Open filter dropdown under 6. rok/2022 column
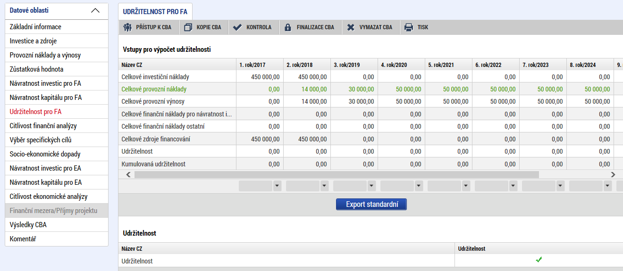The image size is (623, 271). point(514,186)
